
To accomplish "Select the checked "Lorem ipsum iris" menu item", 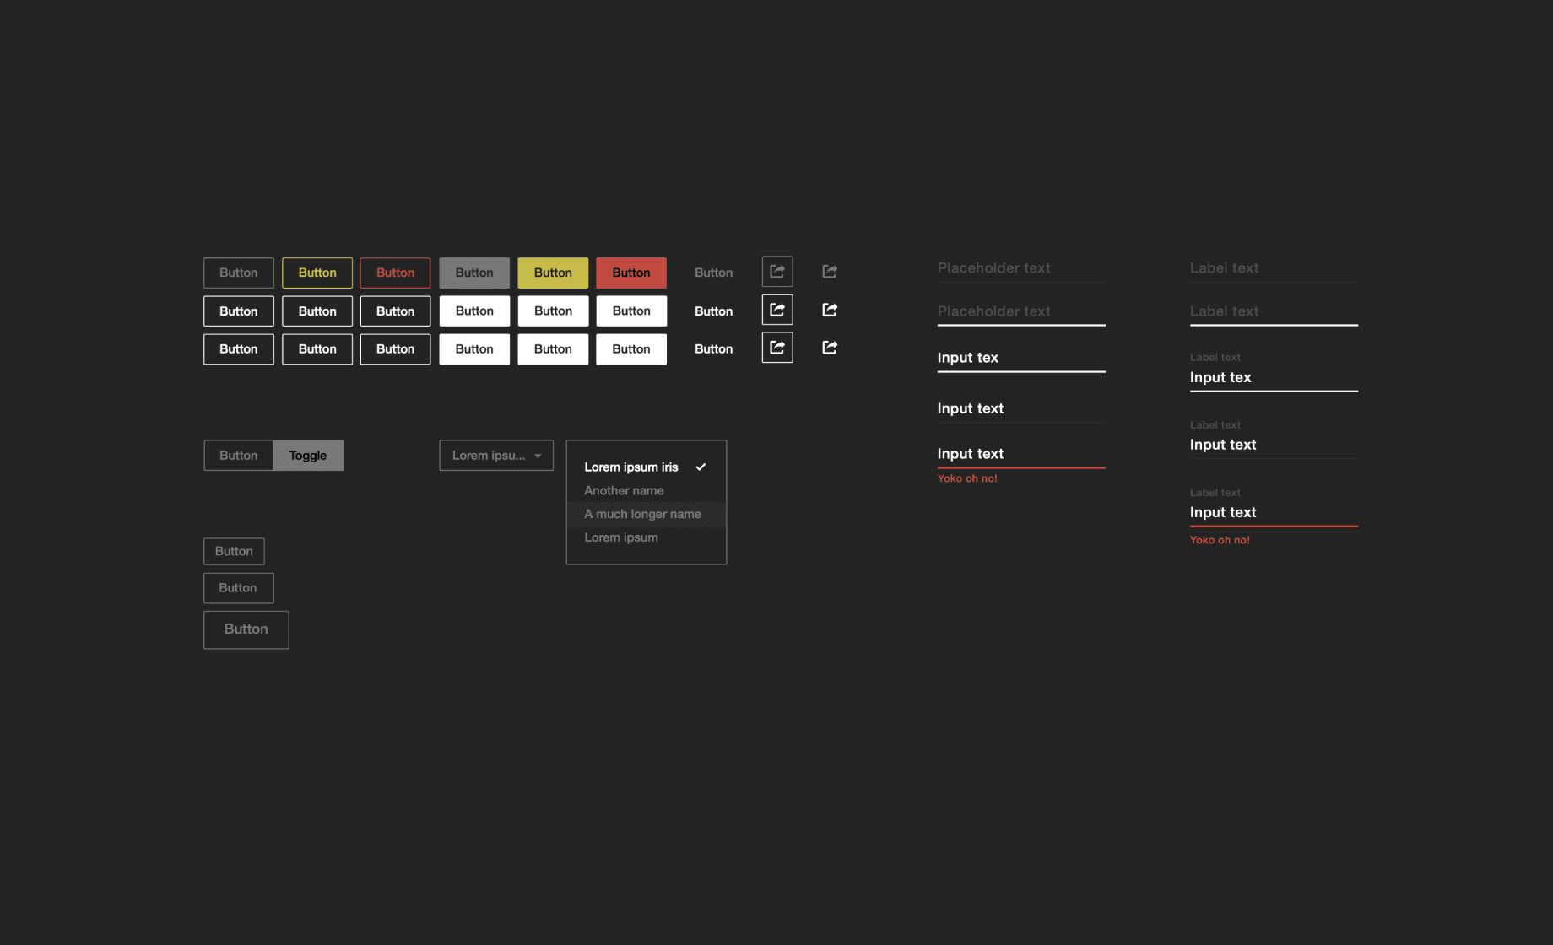I will pyautogui.click(x=630, y=466).
